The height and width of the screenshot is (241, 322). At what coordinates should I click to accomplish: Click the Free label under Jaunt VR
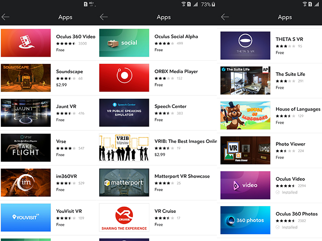(x=60, y=120)
